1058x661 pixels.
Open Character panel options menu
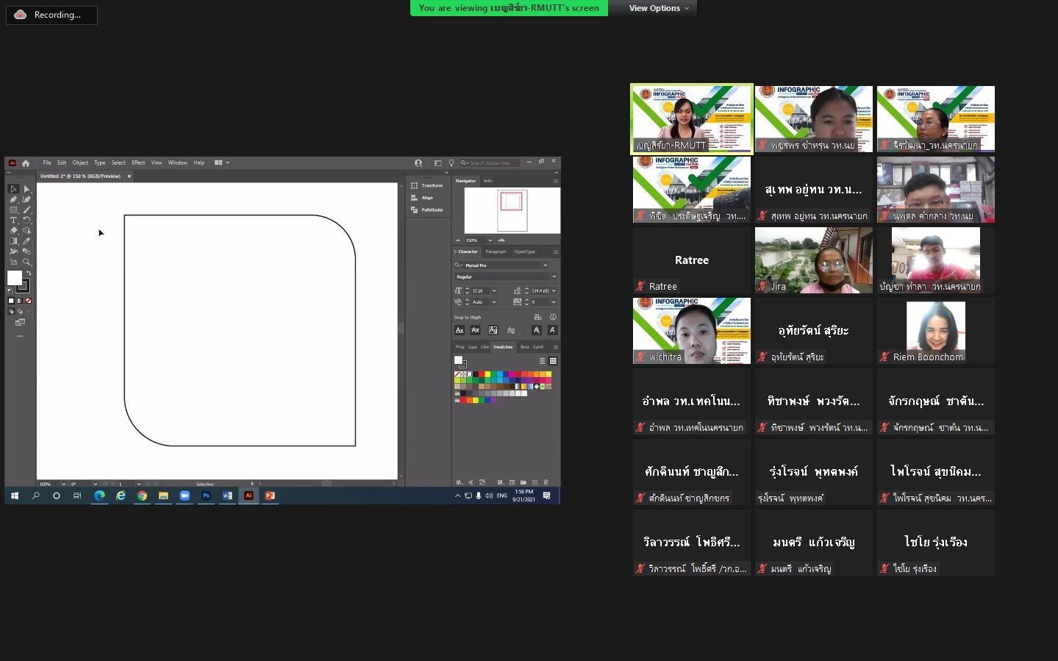tap(555, 251)
